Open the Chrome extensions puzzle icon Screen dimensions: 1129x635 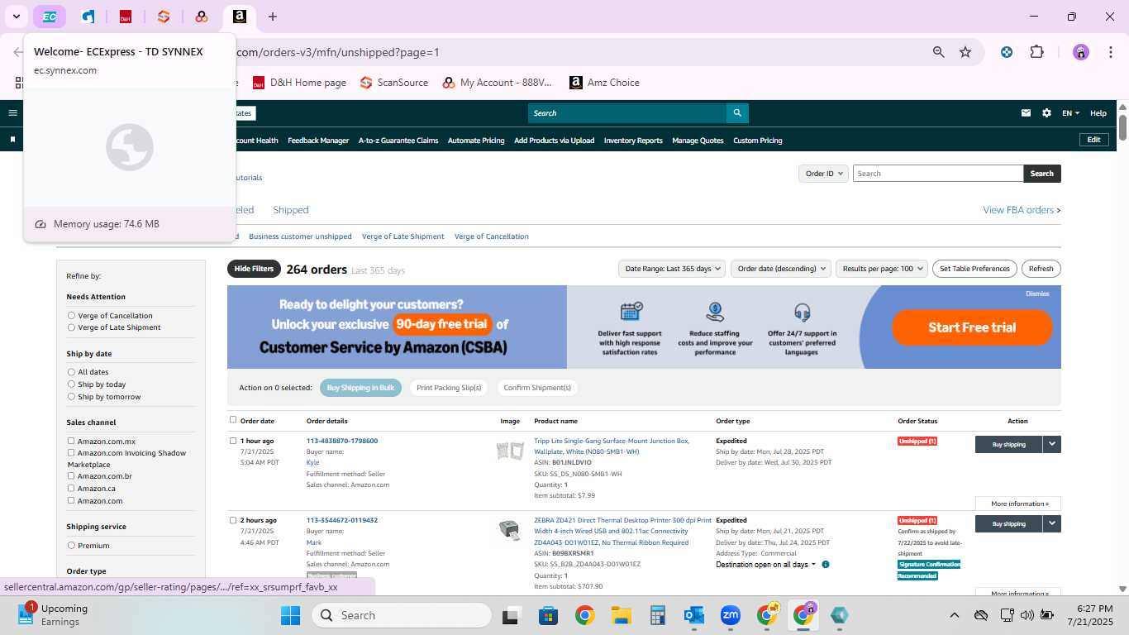pyautogui.click(x=1036, y=52)
